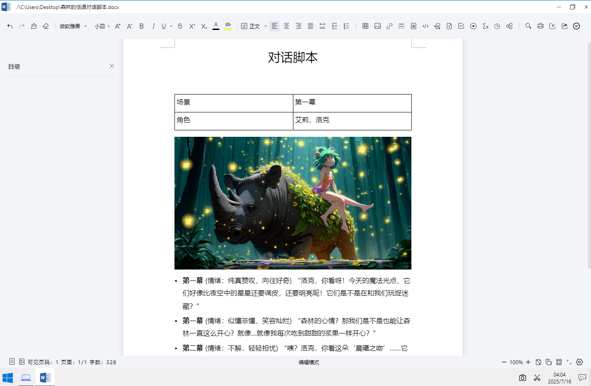Image resolution: width=591 pixels, height=386 pixels.
Task: Click the 场景 table cell
Action: pos(233,103)
